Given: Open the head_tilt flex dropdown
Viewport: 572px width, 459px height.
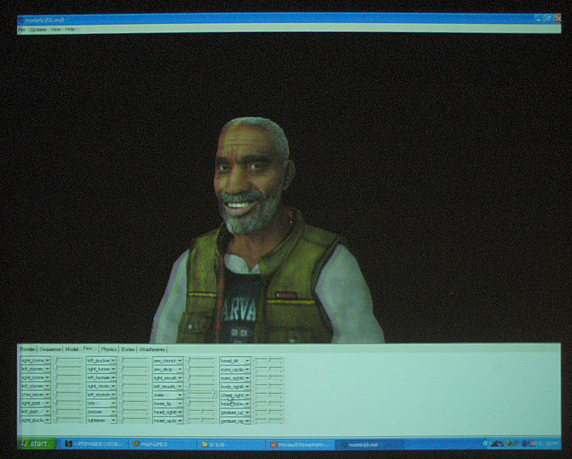Looking at the screenshot, I should [234, 361].
